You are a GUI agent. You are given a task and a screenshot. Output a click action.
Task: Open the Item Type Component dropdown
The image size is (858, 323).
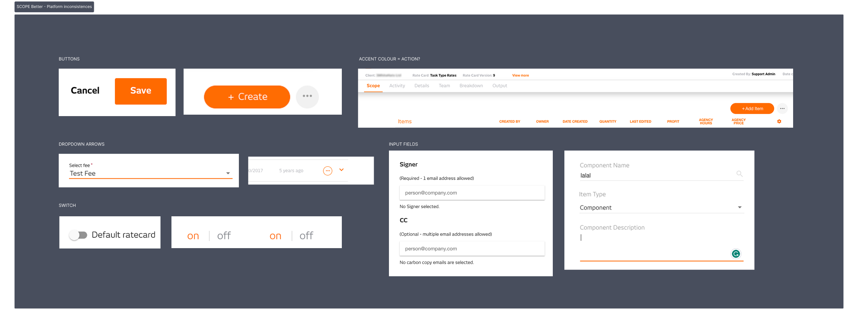tap(662, 208)
